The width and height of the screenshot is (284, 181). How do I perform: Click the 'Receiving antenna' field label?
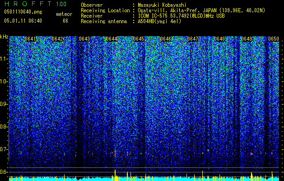(x=104, y=21)
